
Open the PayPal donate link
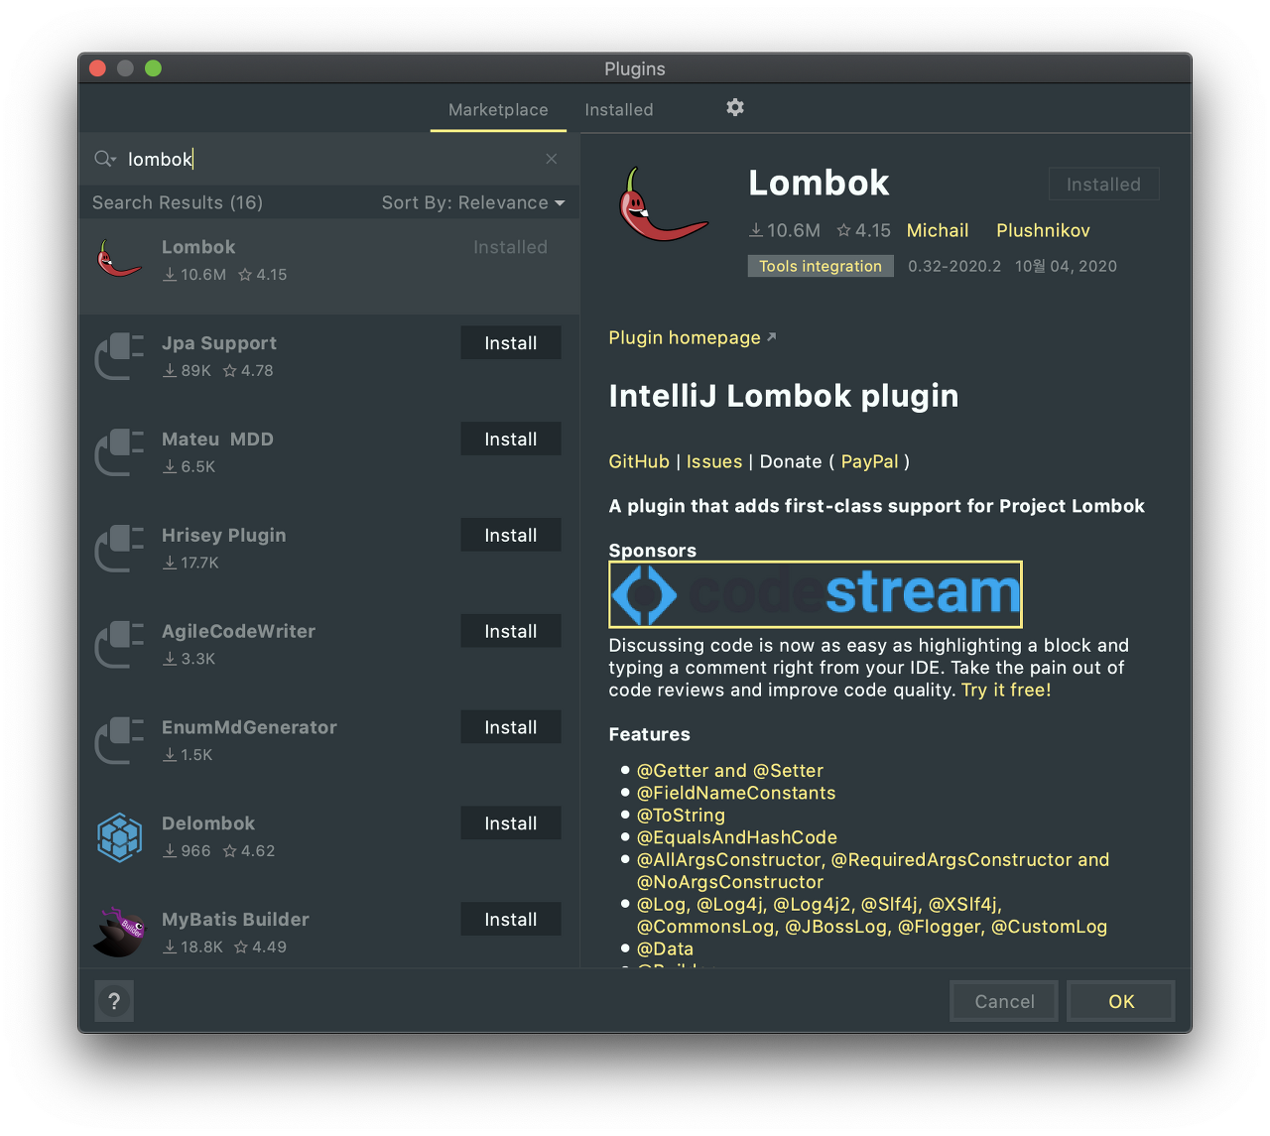[870, 461]
